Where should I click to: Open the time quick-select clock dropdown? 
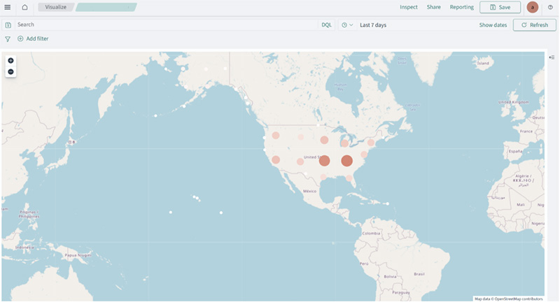(x=346, y=25)
